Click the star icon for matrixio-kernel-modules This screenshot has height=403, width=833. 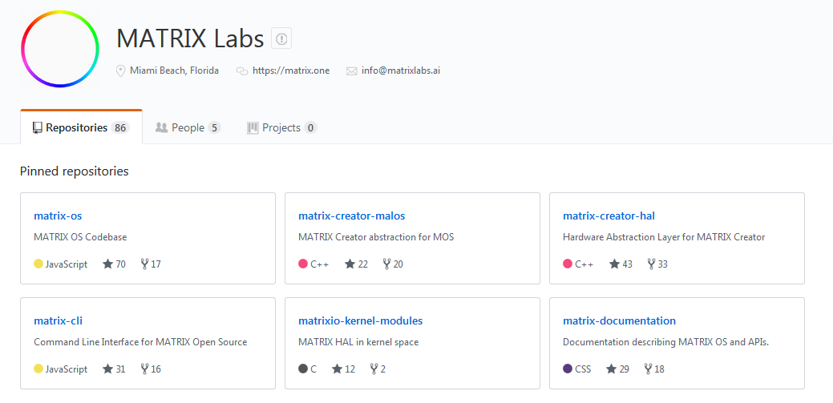337,369
